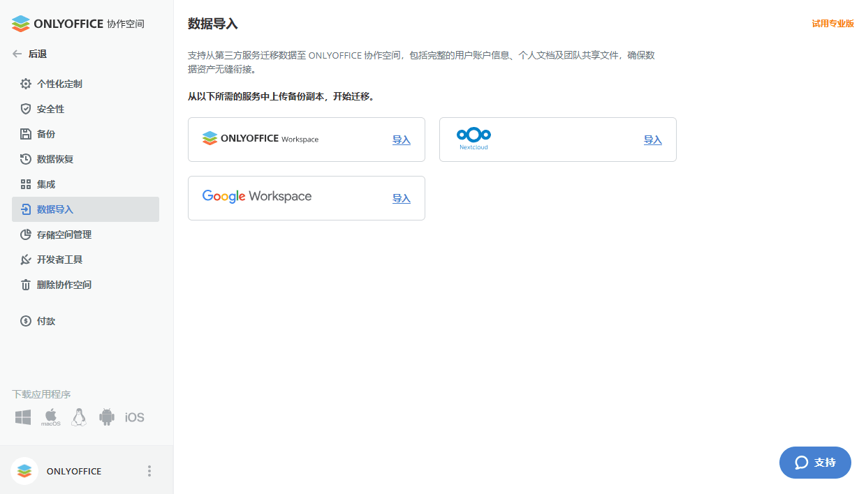Screen dimensions: 866x494
Task: Click the restore clock icon for 数据恢复
Action: (x=26, y=159)
